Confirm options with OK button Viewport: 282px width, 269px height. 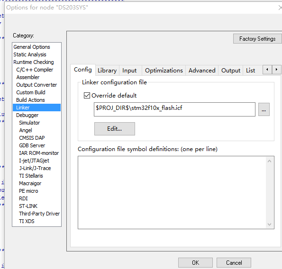point(195,263)
